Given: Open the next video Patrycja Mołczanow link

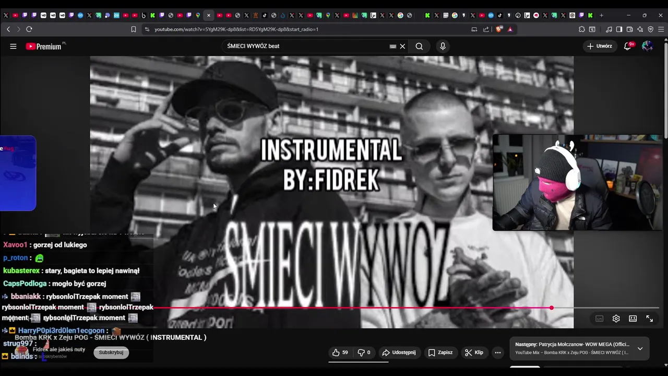Looking at the screenshot, I should 572,345.
